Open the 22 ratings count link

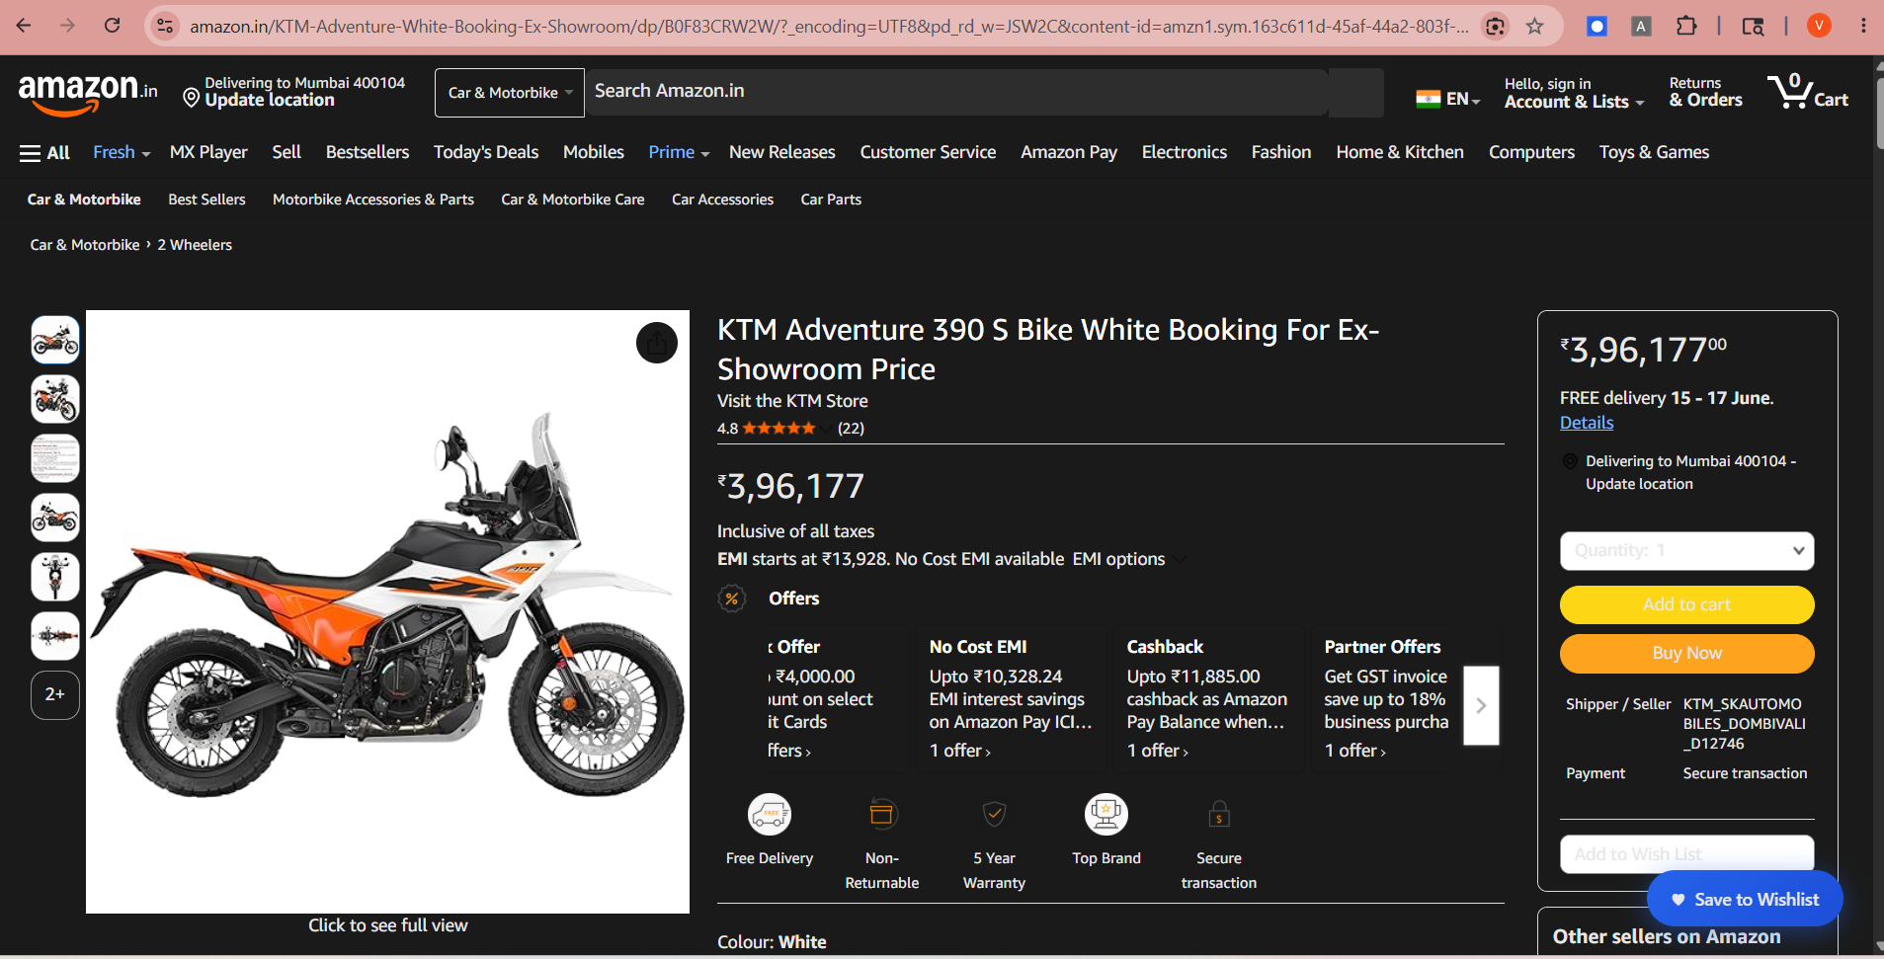point(851,429)
